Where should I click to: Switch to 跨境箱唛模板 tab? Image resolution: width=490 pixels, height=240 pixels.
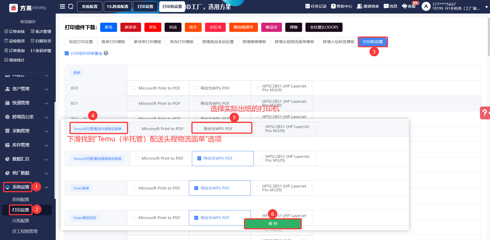[254, 42]
